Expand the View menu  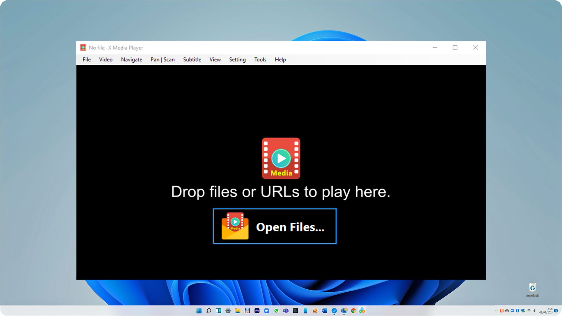coord(215,59)
